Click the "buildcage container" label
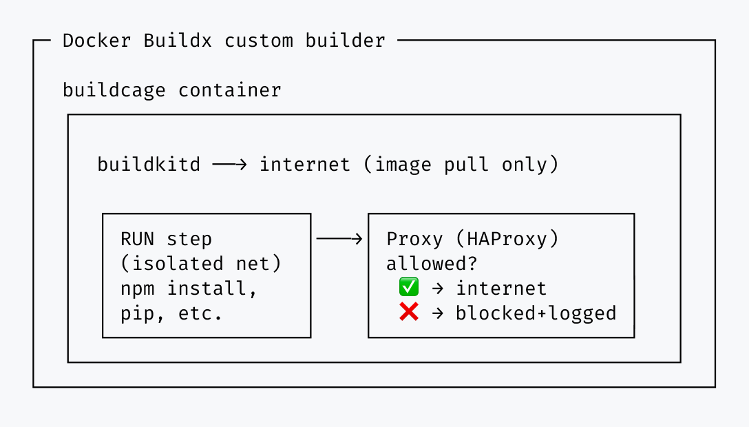 click(172, 90)
